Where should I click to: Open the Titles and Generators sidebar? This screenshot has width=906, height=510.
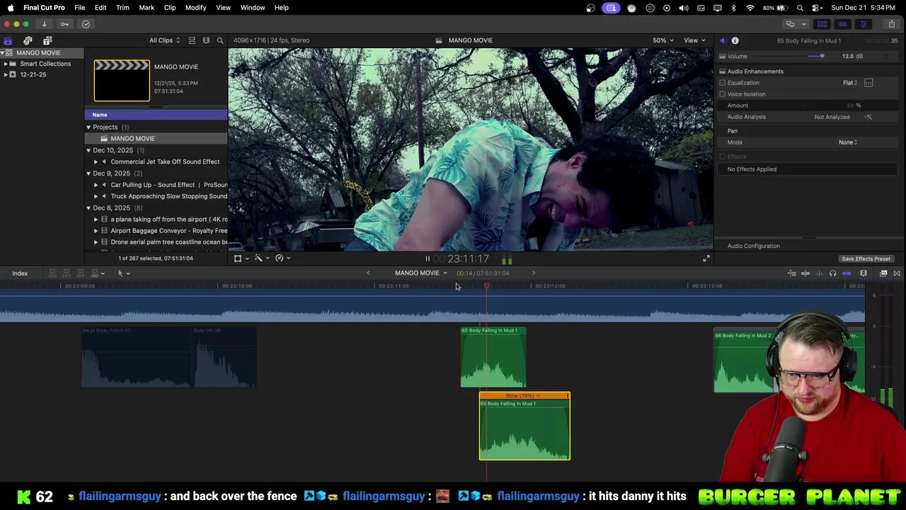pos(47,40)
